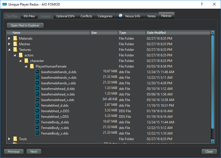The width and height of the screenshot is (221, 158).
Task: Open the Categories tab
Action: pyautogui.click(x=105, y=16)
